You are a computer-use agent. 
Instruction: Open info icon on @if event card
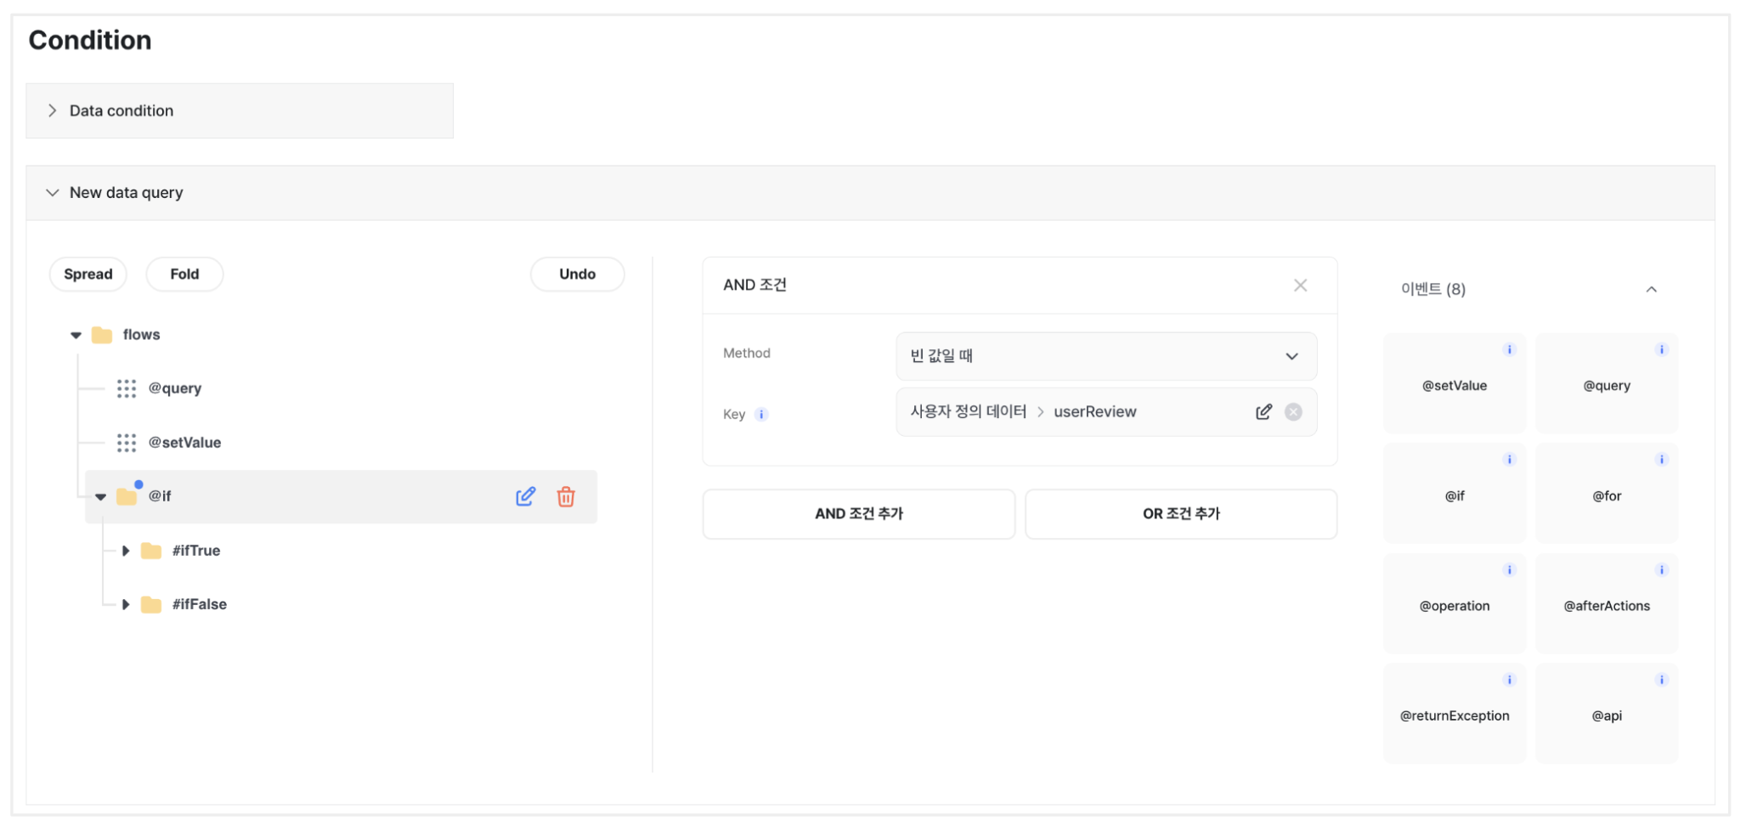point(1510,460)
